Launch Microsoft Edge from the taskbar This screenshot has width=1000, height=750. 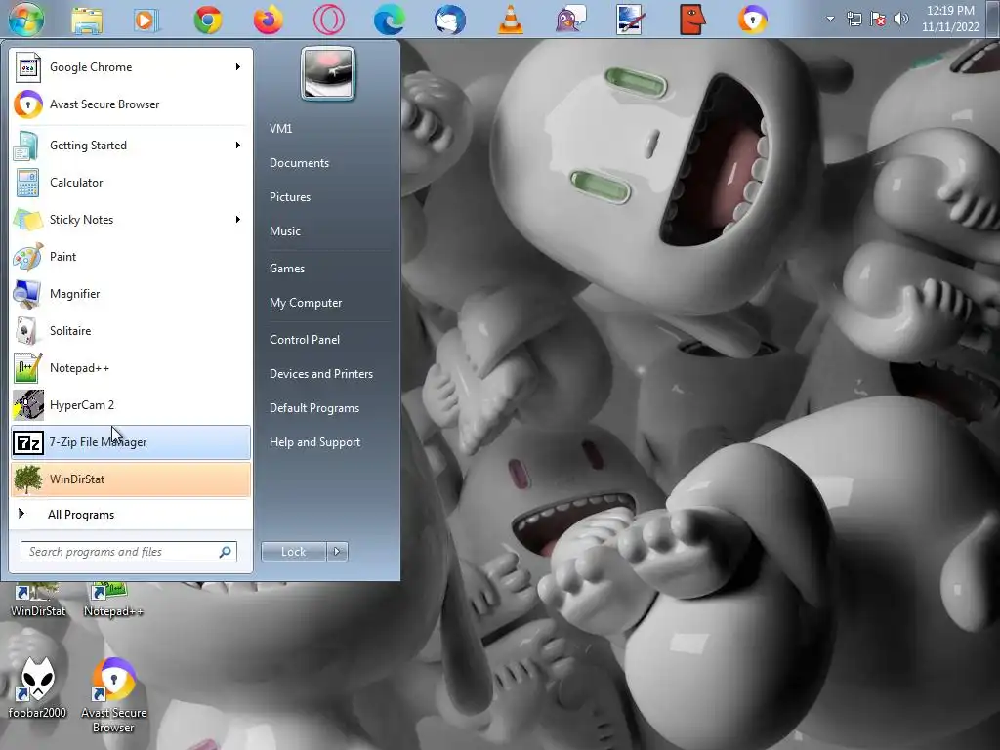pos(389,20)
